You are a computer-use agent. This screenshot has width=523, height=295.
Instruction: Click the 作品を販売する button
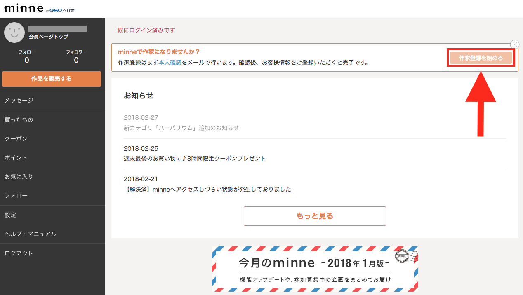pos(52,79)
